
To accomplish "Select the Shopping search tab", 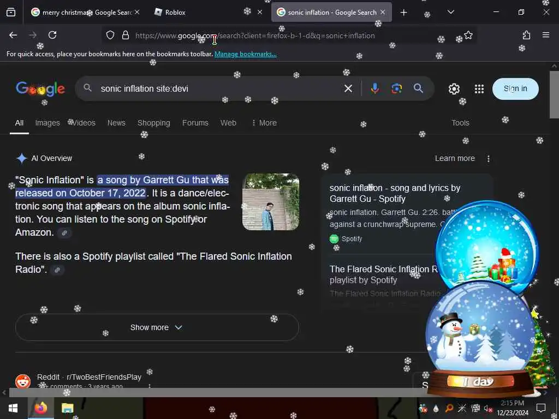I will tap(153, 123).
